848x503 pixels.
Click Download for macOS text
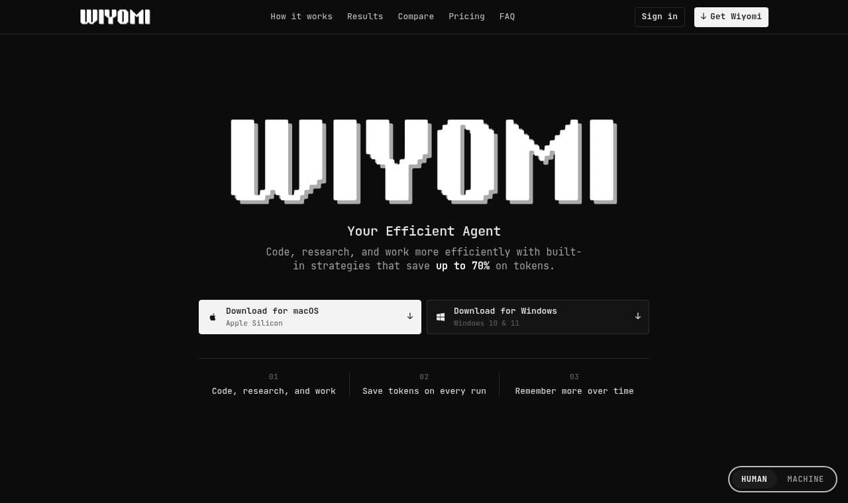point(272,311)
